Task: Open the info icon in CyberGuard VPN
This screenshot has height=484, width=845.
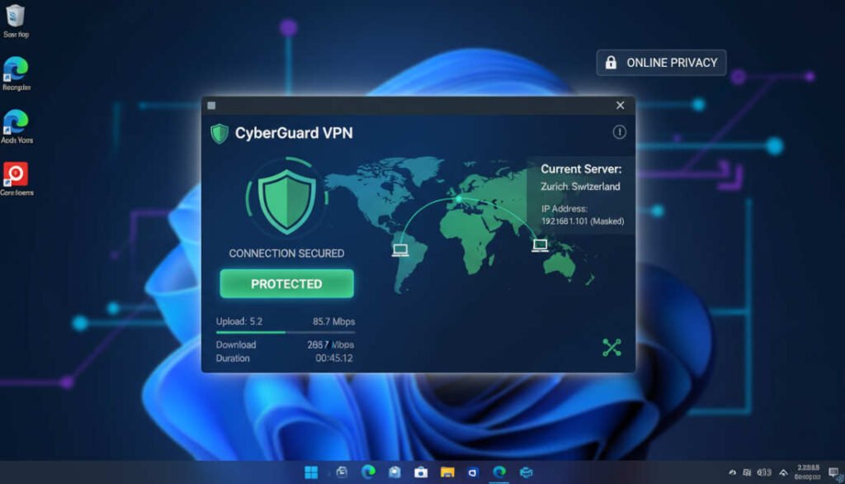Action: click(x=618, y=132)
